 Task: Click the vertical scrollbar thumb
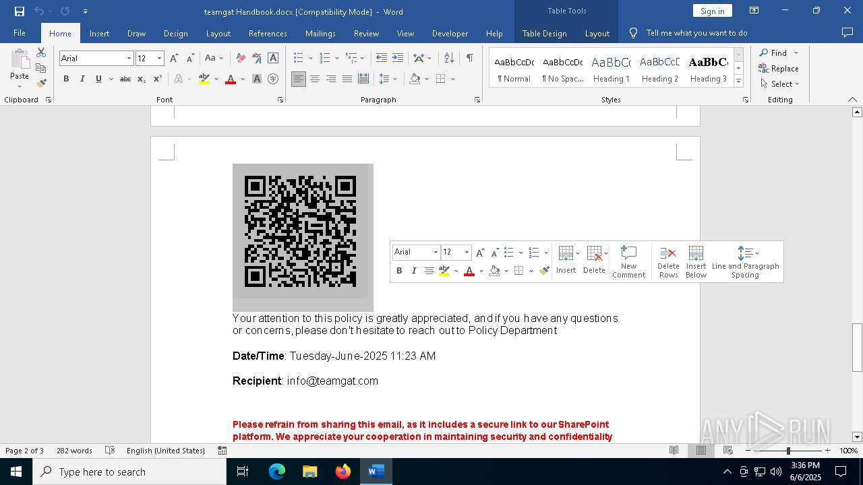857,348
